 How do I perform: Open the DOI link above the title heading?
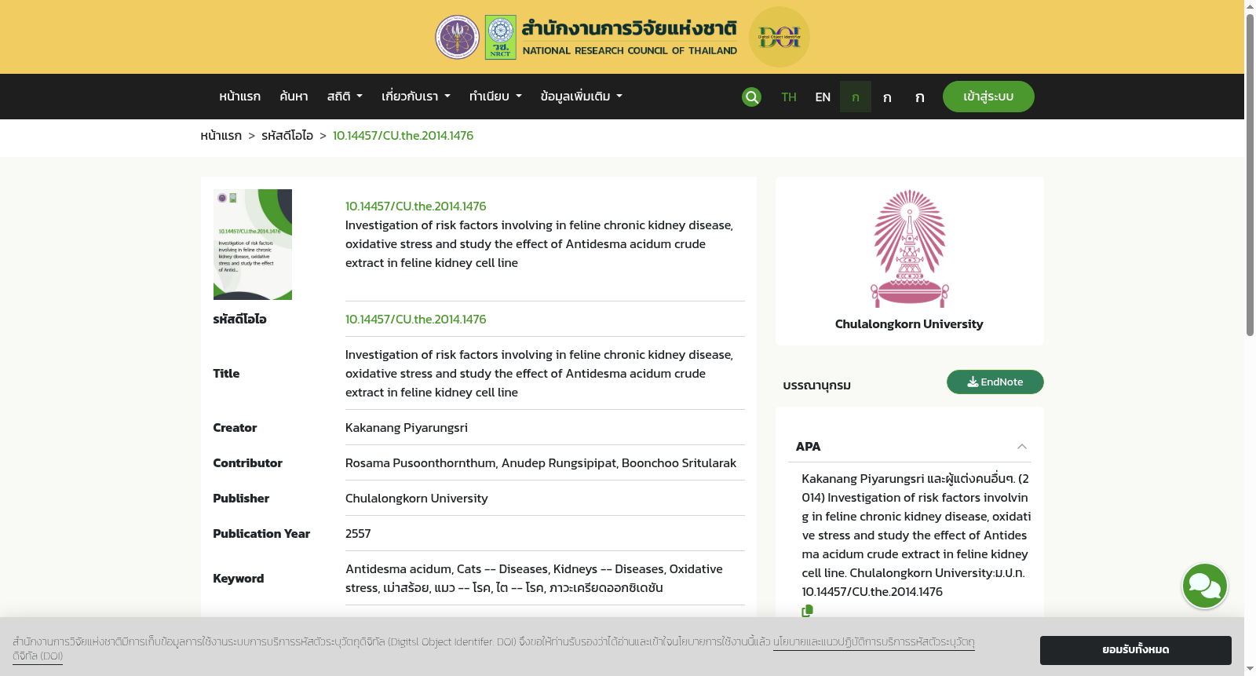[415, 206]
